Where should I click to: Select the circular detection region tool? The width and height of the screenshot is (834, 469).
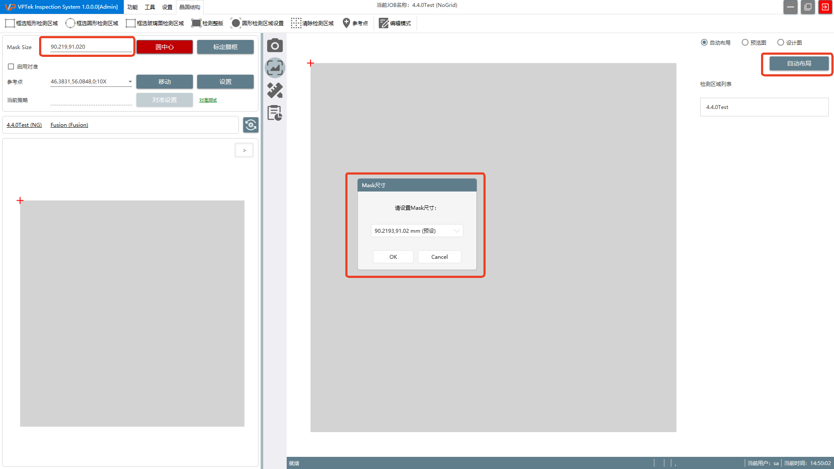tap(92, 23)
